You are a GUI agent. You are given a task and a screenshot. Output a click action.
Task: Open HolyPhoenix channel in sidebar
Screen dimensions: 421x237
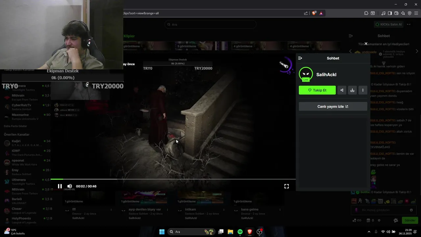click(26, 220)
